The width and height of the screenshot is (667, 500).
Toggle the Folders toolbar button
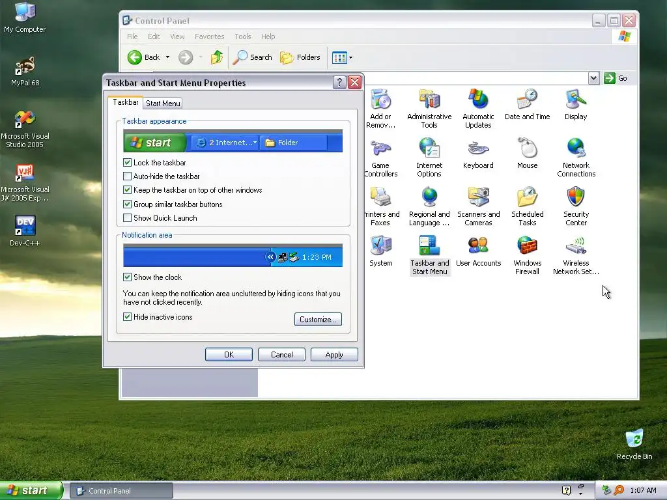coord(300,57)
